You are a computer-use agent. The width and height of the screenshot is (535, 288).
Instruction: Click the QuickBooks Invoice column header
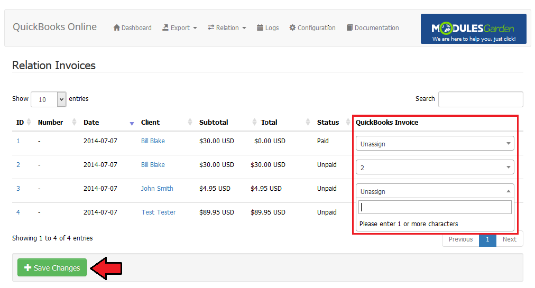[387, 122]
